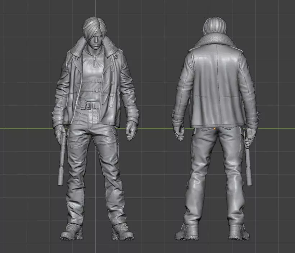This screenshot has height=253, width=295.
Task: Click the orange origin point on back-facing model
Action: click(215, 128)
